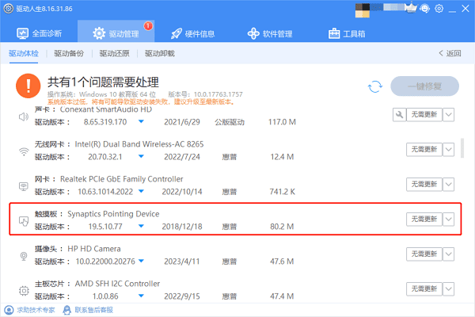The width and height of the screenshot is (475, 317).
Task: Open version dropdown for 20.70.32.1
Action: click(141, 157)
